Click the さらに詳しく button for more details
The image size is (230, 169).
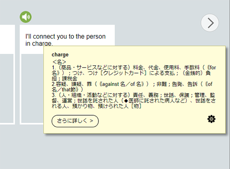click(x=75, y=121)
